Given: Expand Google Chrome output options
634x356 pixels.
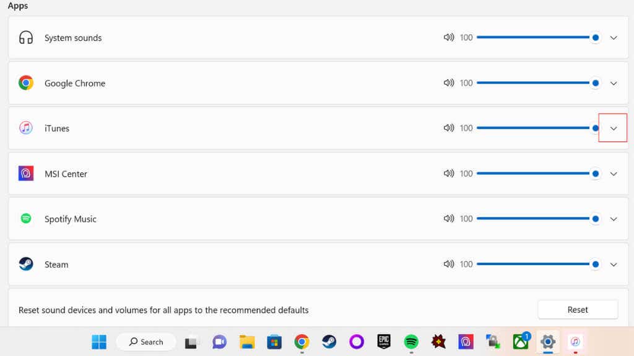Looking at the screenshot, I should pyautogui.click(x=614, y=83).
